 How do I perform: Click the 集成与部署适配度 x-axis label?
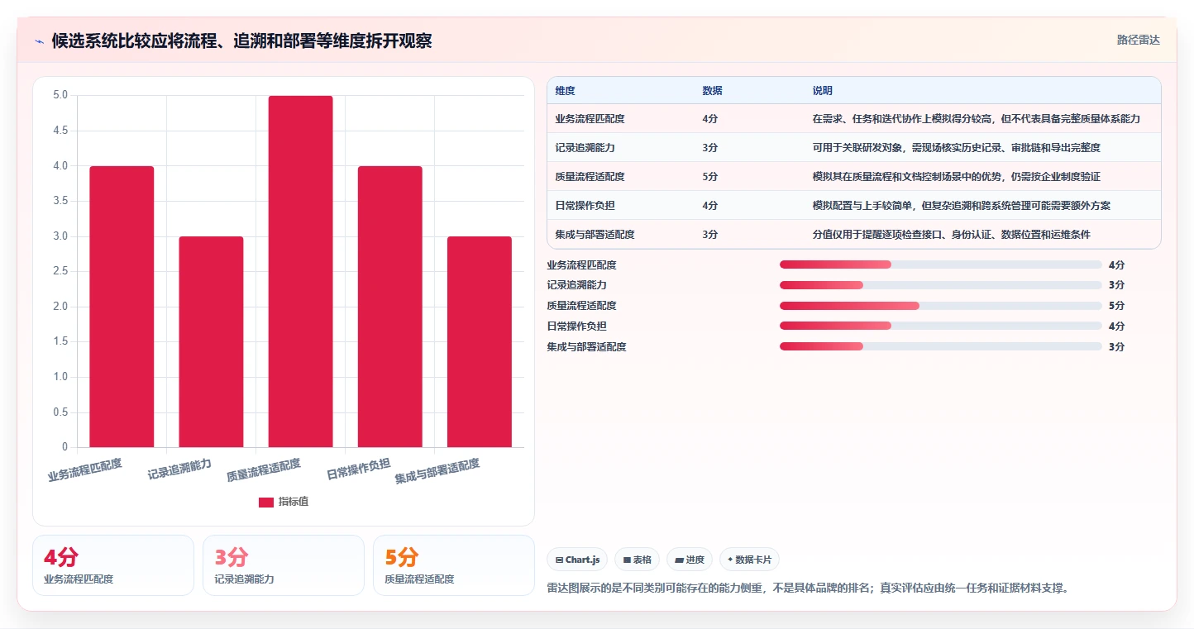click(x=437, y=471)
